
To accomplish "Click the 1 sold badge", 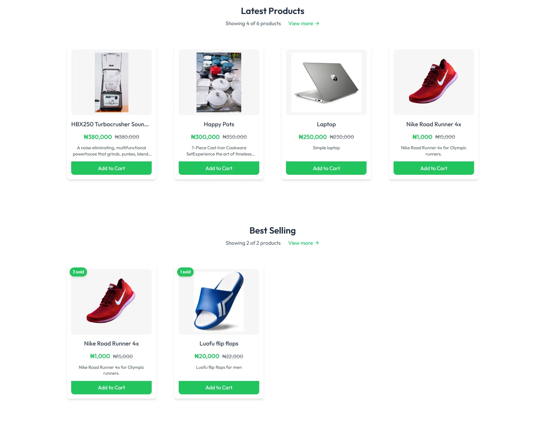I will point(185,272).
